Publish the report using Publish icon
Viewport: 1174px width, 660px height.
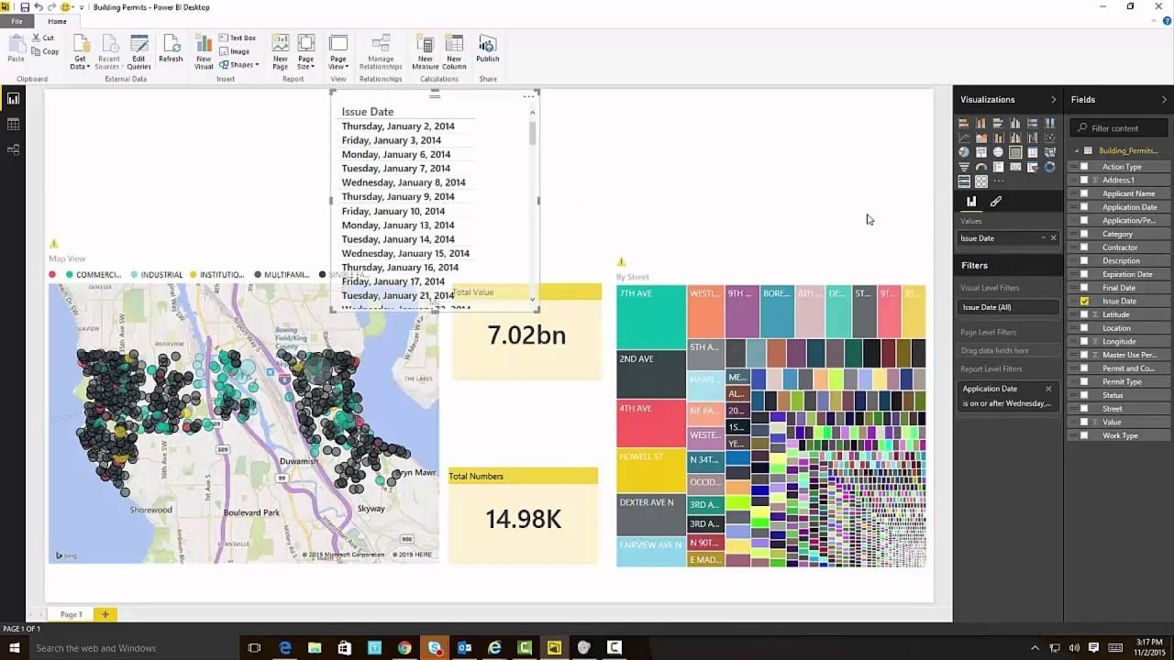[x=487, y=49]
